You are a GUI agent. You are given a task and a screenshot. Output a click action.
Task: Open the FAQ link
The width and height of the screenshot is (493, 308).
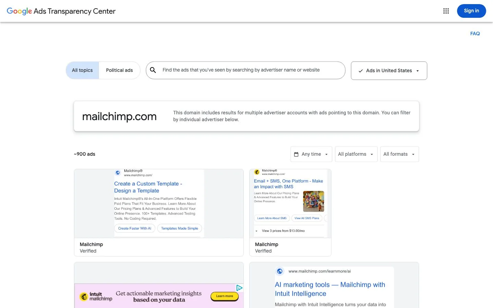[475, 34]
